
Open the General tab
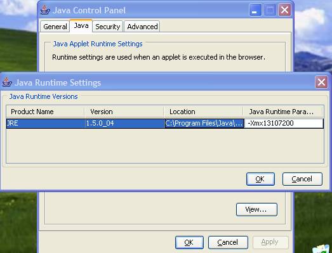55,27
